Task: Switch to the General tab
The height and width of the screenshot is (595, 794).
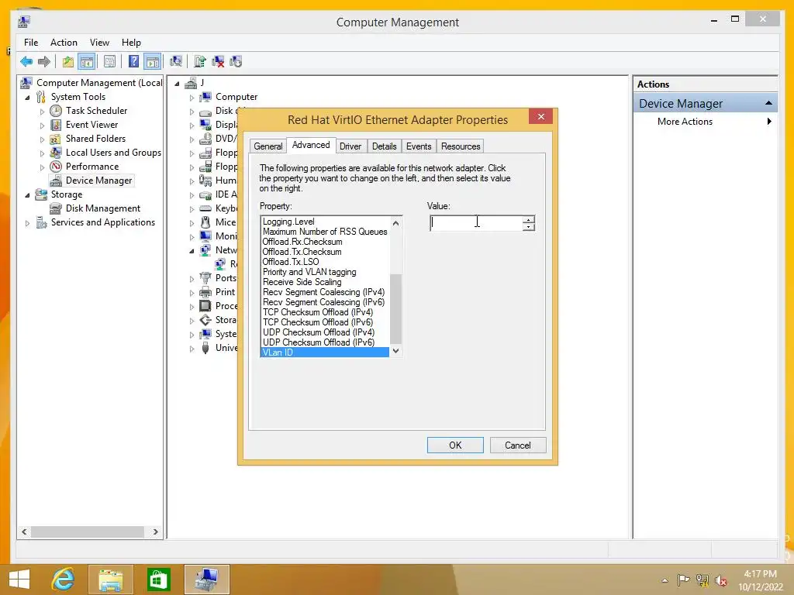Action: tap(268, 146)
